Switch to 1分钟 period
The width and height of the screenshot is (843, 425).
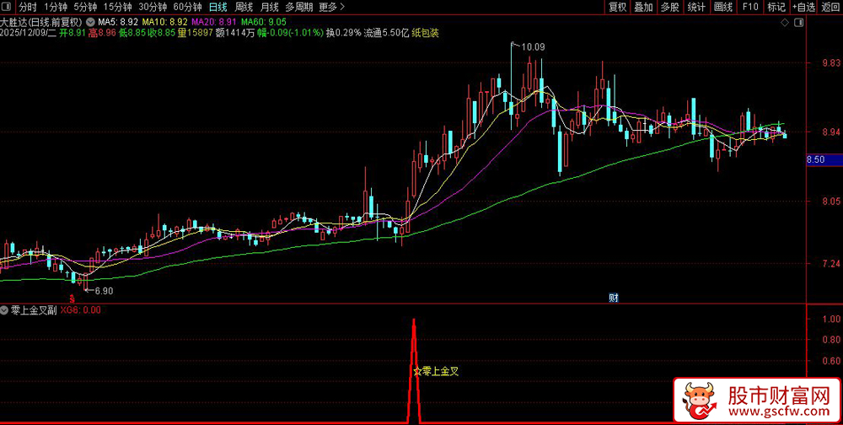click(x=56, y=7)
